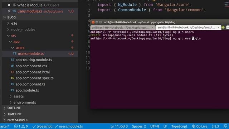Switch to the second terminal tab
Viewport: 229px width, 129px height.
(189, 28)
